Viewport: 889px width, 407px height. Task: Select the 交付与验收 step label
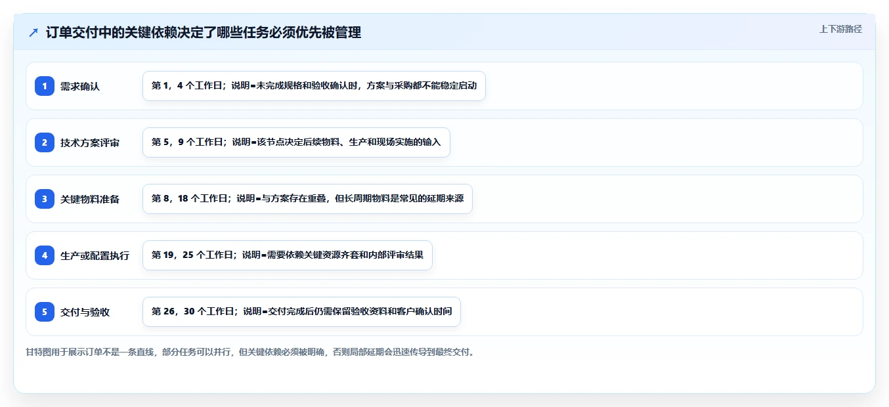tap(85, 312)
